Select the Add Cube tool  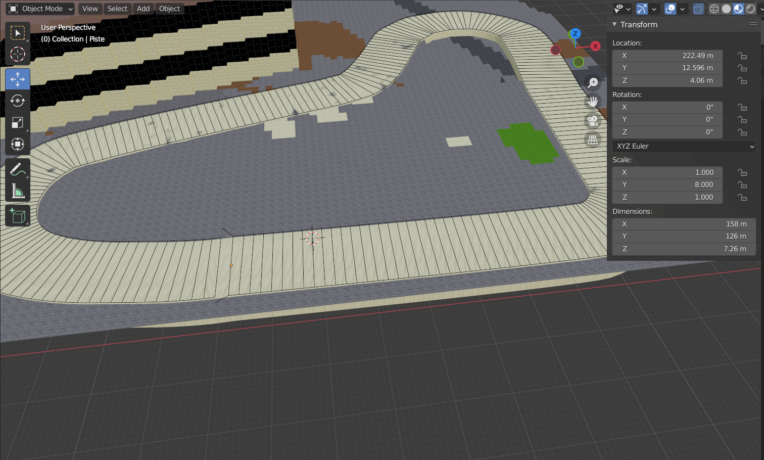point(18,216)
